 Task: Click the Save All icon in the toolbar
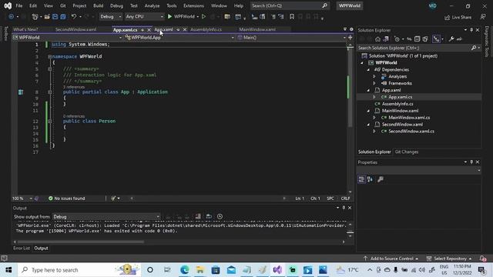tap(63, 17)
